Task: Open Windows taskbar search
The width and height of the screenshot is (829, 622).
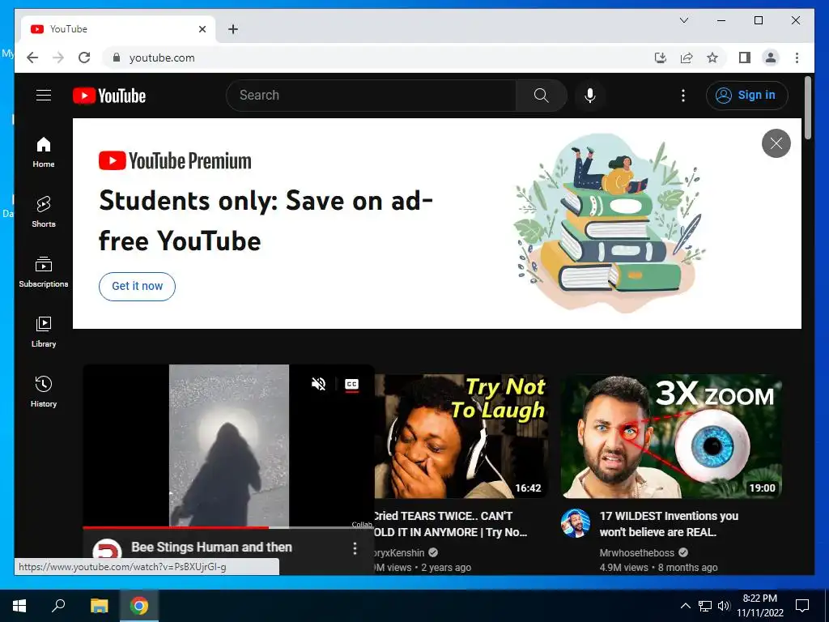Action: [58, 606]
